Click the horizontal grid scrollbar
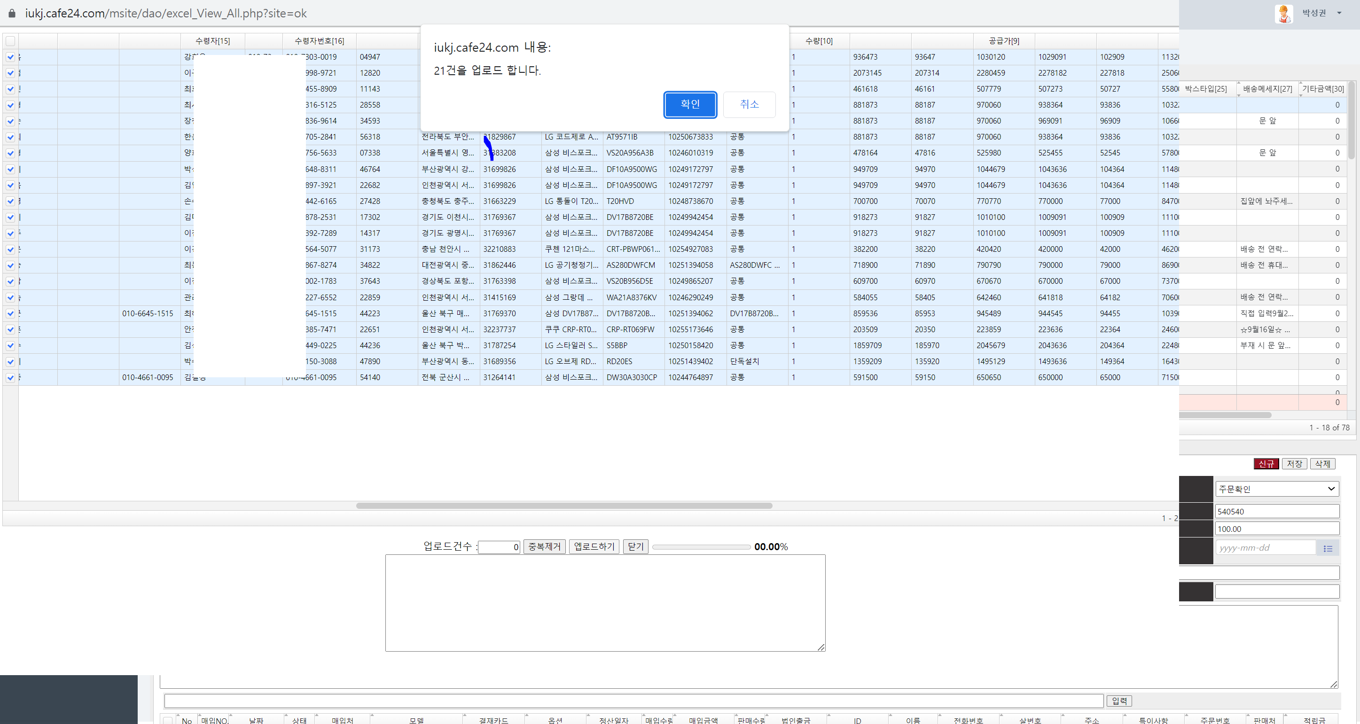The image size is (1360, 724). click(x=564, y=506)
